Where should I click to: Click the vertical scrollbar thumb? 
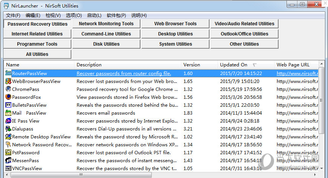tap(321, 100)
